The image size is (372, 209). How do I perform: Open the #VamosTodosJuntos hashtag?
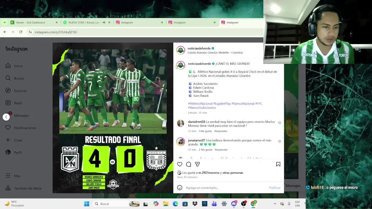tap(202, 108)
